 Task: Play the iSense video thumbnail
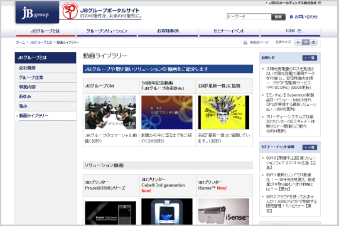[x=223, y=212]
